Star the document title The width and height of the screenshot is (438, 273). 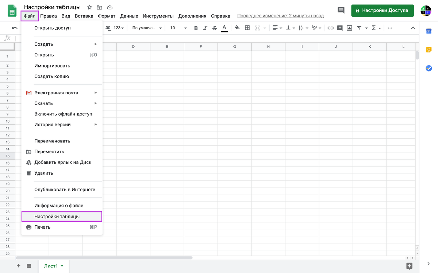click(x=89, y=7)
